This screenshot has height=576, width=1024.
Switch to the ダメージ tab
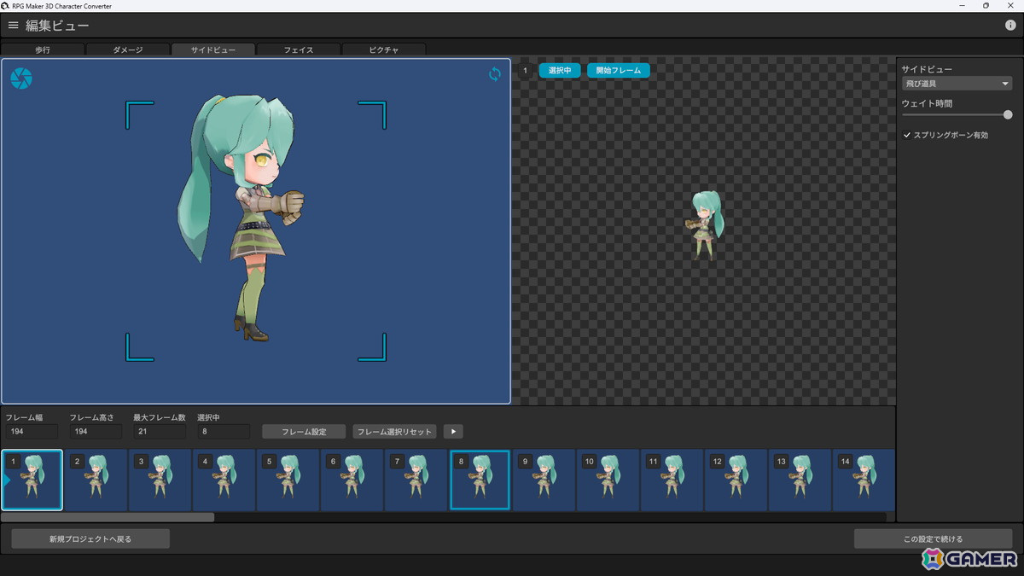click(128, 49)
